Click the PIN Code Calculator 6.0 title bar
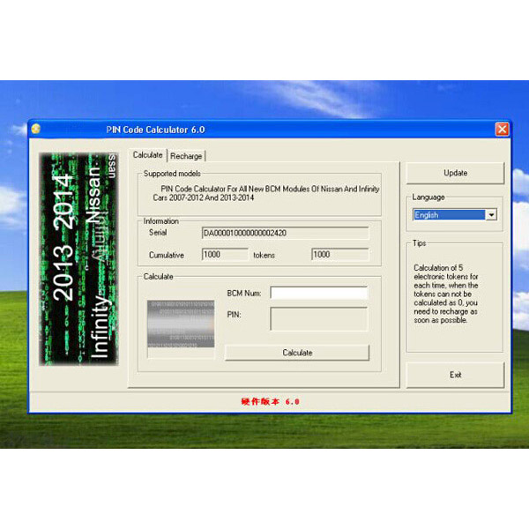Image resolution: width=529 pixels, height=529 pixels. click(x=264, y=129)
